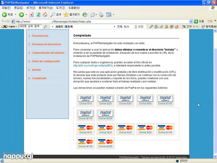Expand the Back button history dropdown
The height and width of the screenshot is (163, 217).
pos(15,15)
